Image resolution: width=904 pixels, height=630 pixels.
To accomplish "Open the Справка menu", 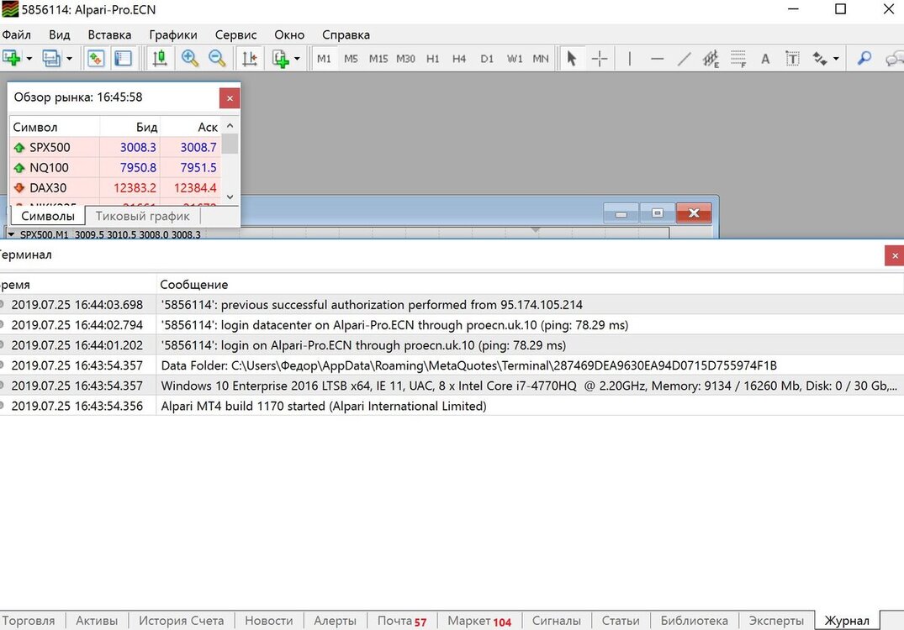I will [346, 34].
